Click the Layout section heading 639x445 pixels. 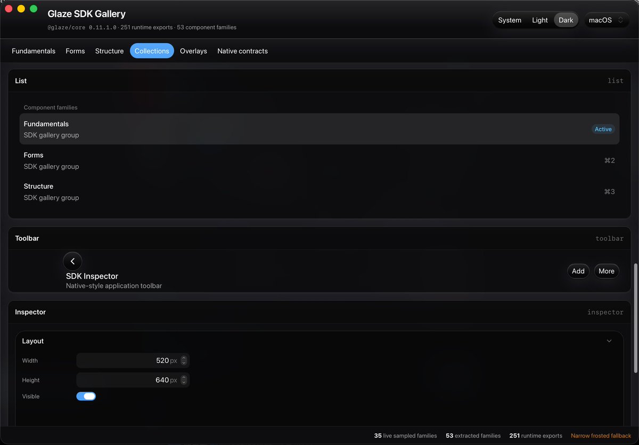[x=33, y=341]
